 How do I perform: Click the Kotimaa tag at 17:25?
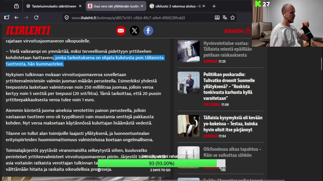point(210,61)
